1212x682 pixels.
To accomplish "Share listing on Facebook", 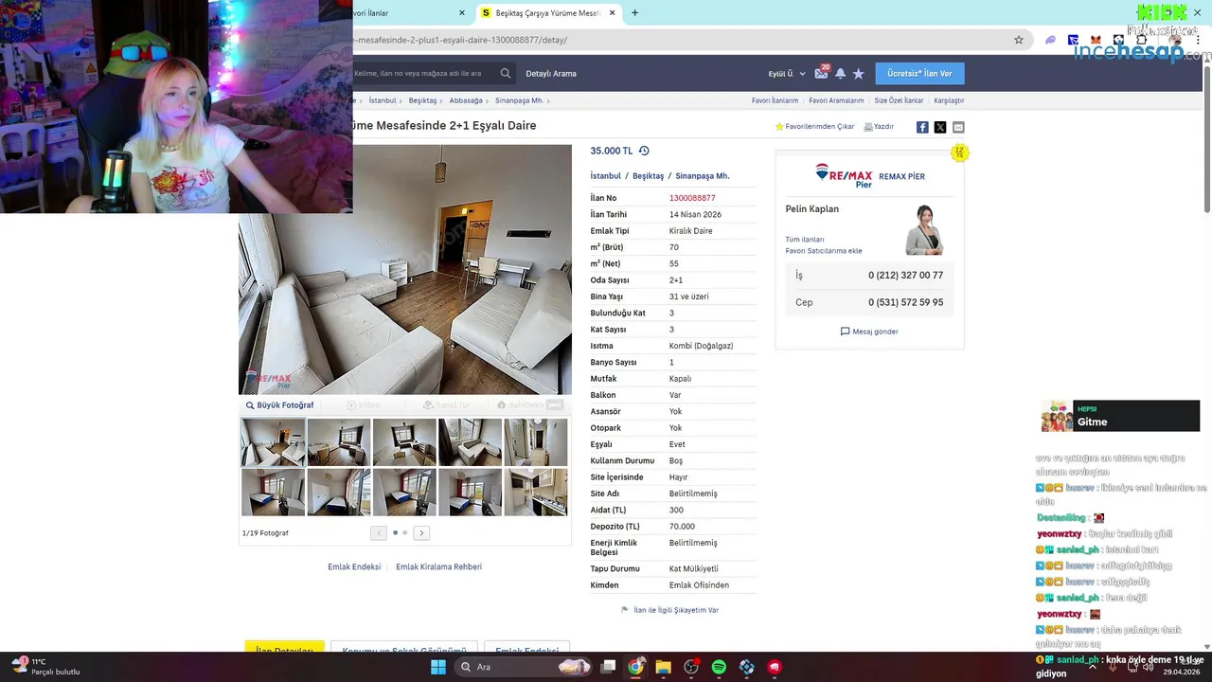I will (x=922, y=127).
